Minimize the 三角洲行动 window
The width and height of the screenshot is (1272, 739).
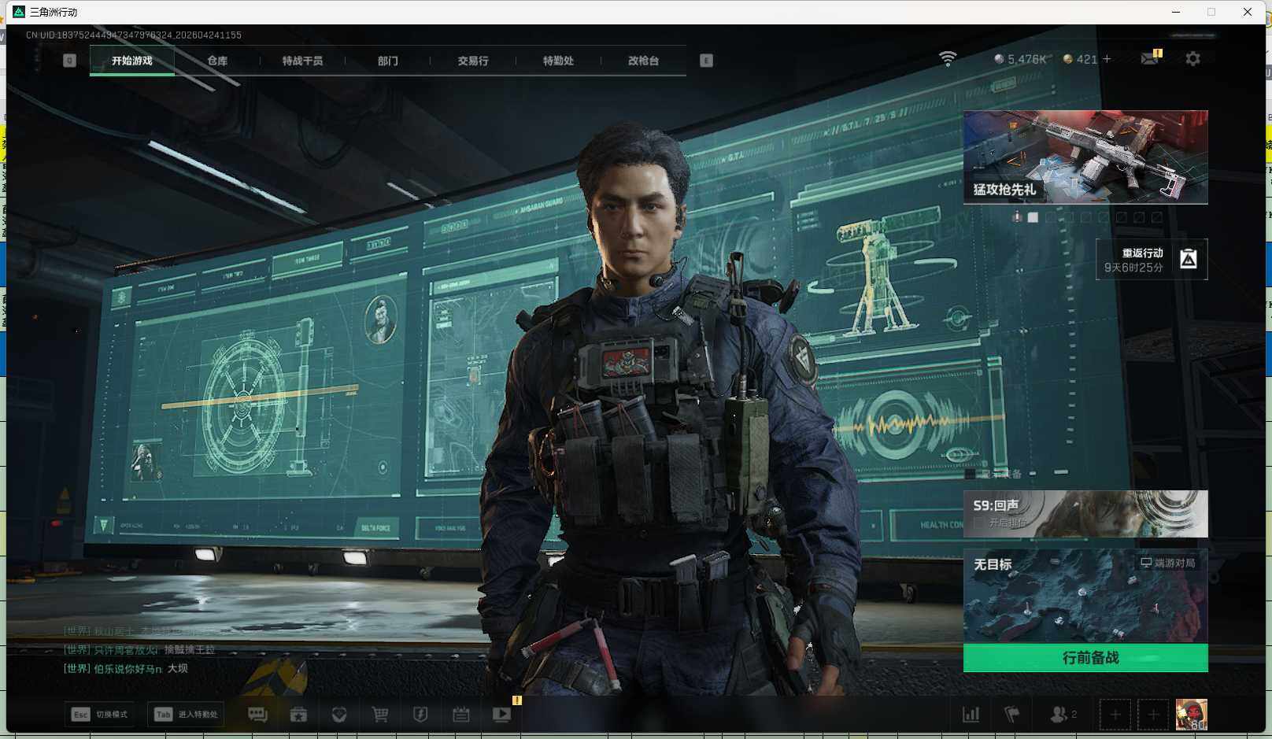[x=1176, y=12]
